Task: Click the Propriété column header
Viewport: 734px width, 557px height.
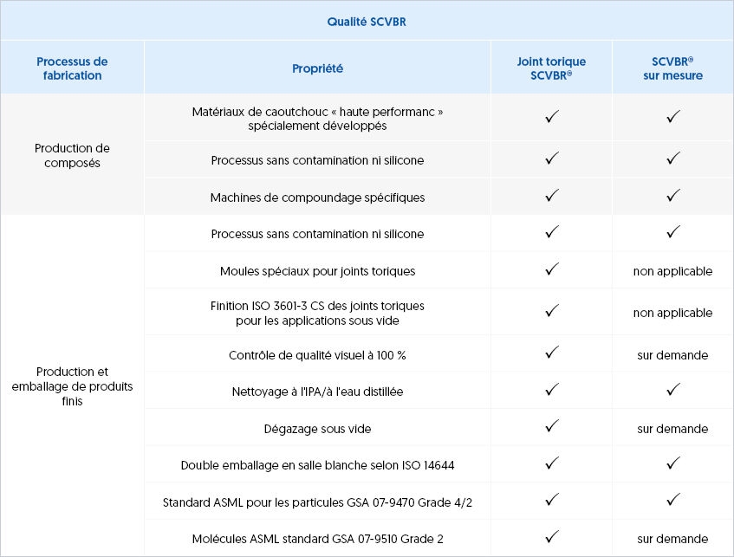Action: pyautogui.click(x=317, y=68)
